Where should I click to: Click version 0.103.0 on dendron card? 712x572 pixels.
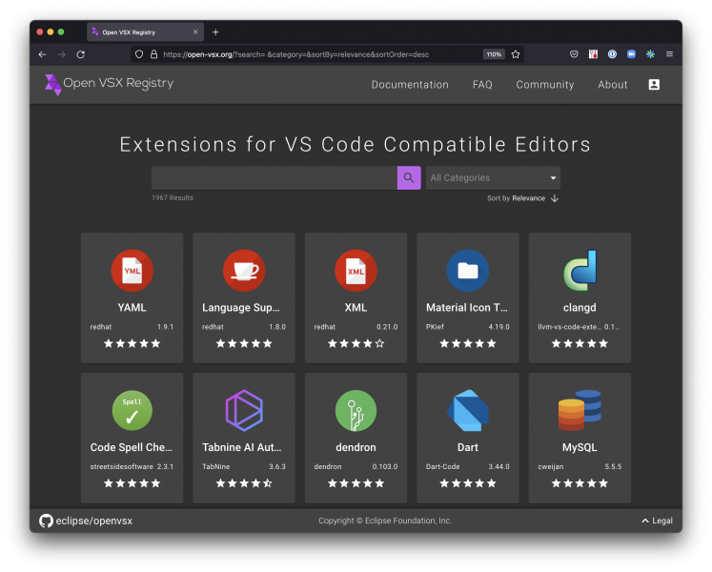click(x=385, y=466)
